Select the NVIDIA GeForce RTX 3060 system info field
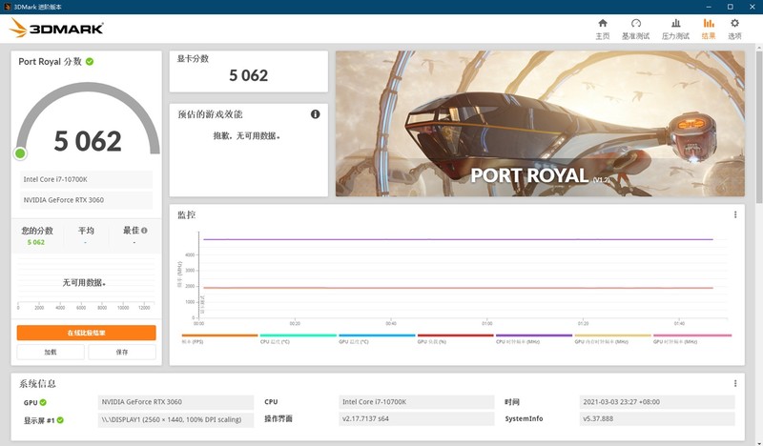Viewport: 763px width, 446px height. pyautogui.click(x=175, y=402)
